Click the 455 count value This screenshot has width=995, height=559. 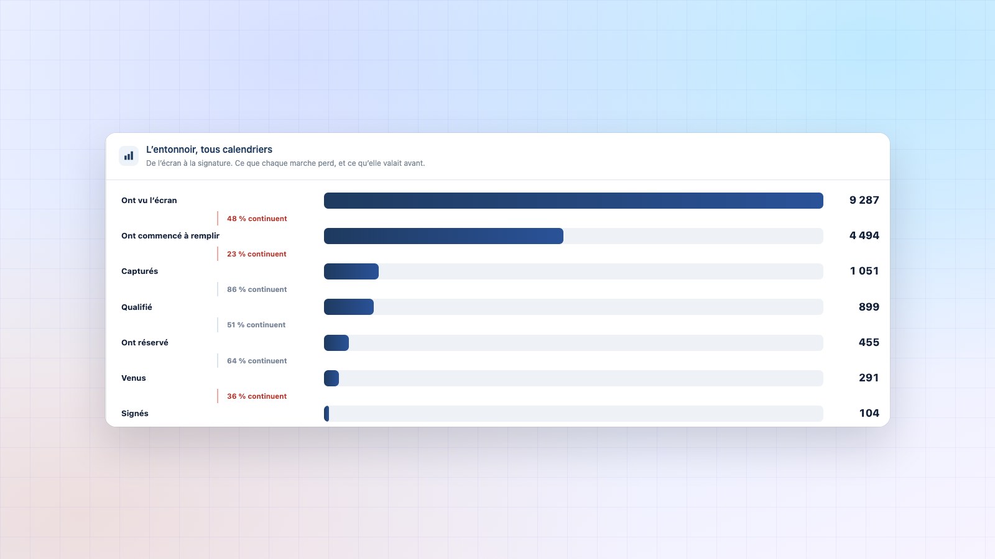click(x=869, y=342)
